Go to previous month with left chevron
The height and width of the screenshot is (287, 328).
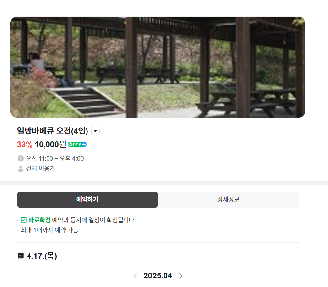click(135, 276)
